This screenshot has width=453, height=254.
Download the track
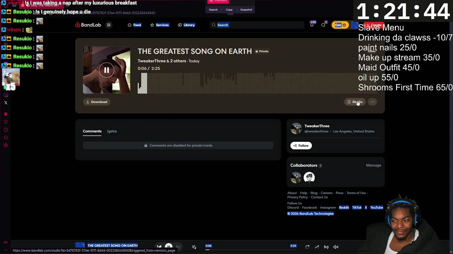point(97,102)
